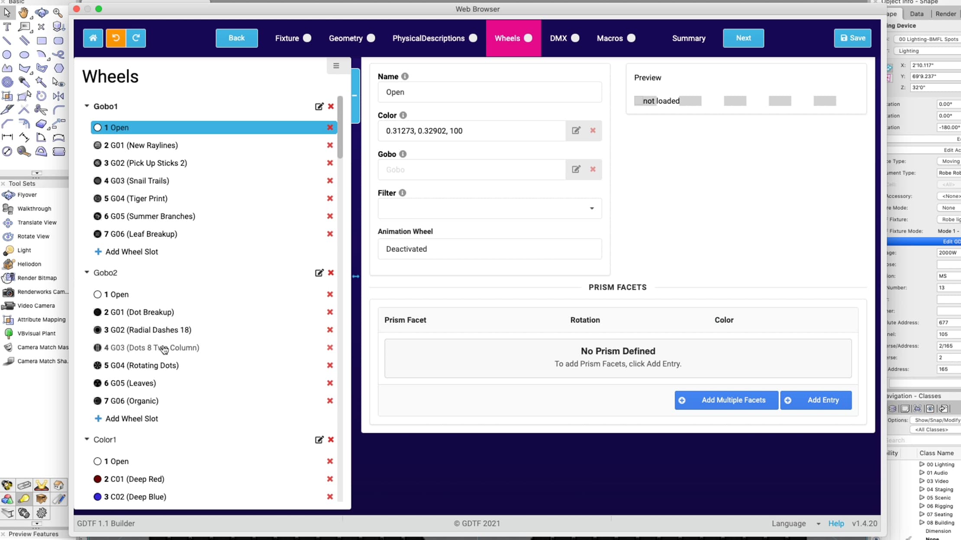Add Wheel Slot under Gobo1
Image resolution: width=961 pixels, height=540 pixels.
tap(126, 252)
